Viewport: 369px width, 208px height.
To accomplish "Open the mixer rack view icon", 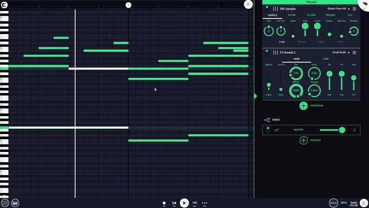I will 5,203.
